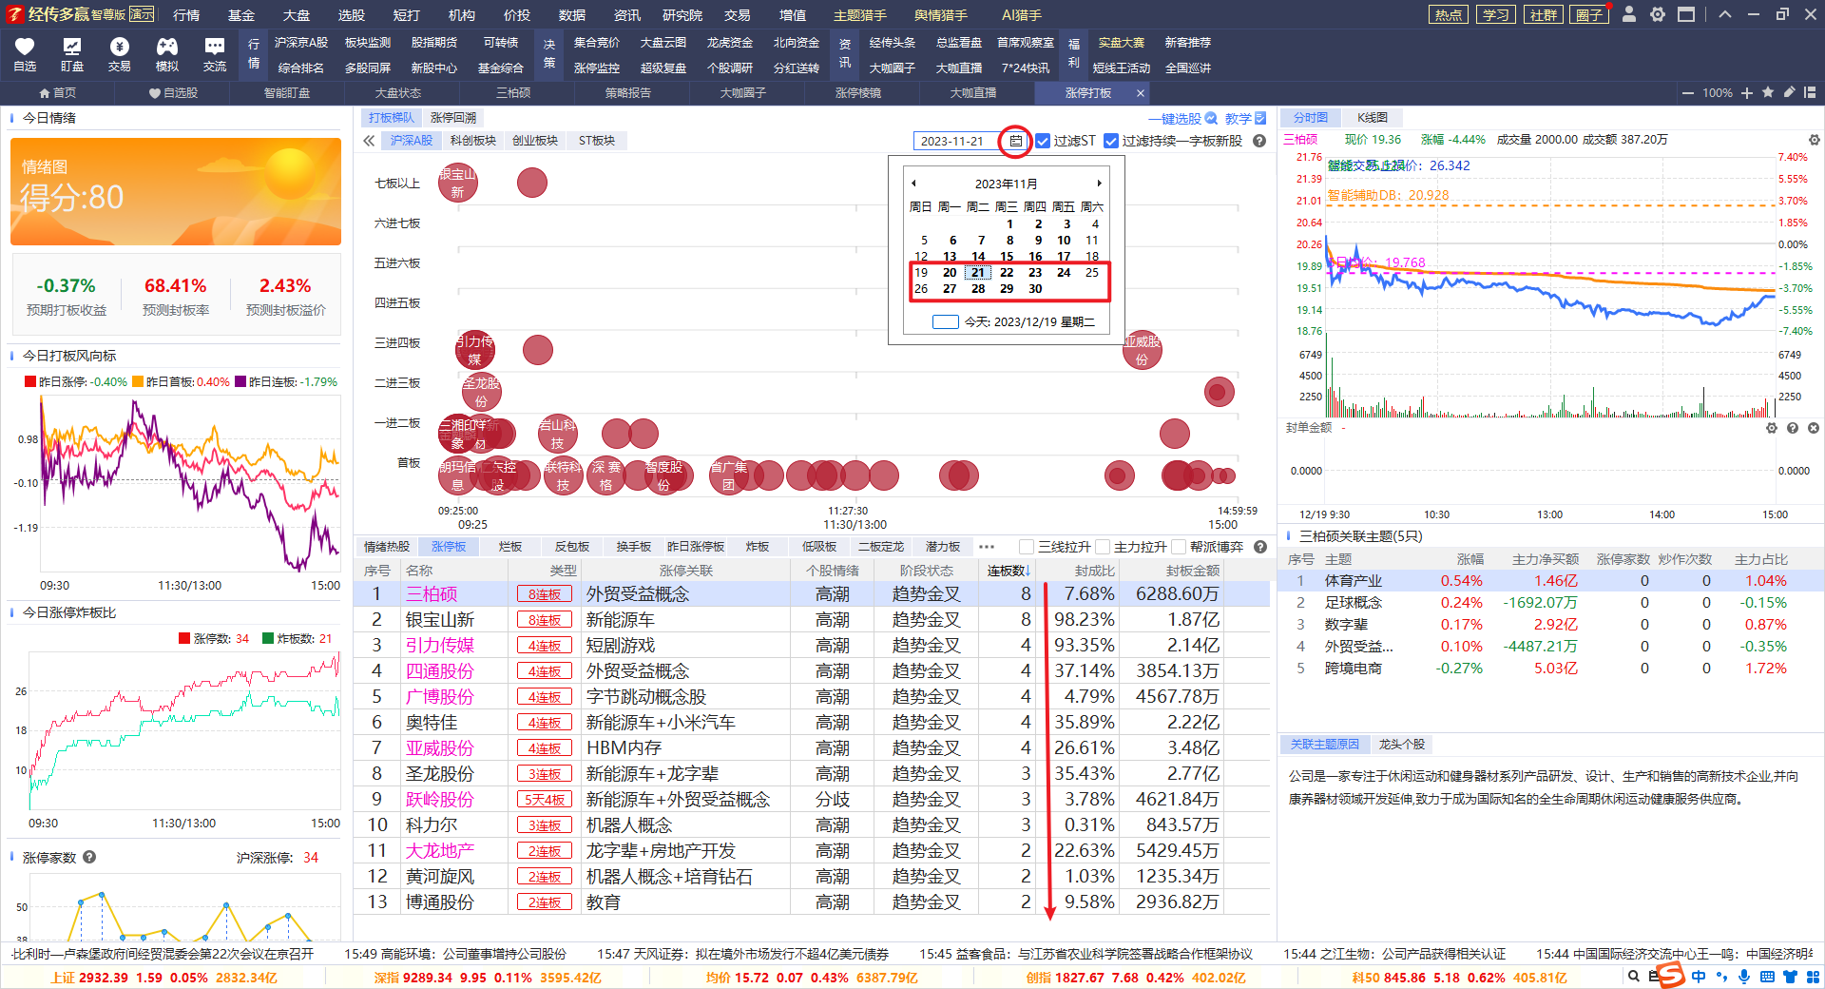
Task: Click the 银宝山新 bubble in 七板以上 row
Action: pyautogui.click(x=457, y=183)
